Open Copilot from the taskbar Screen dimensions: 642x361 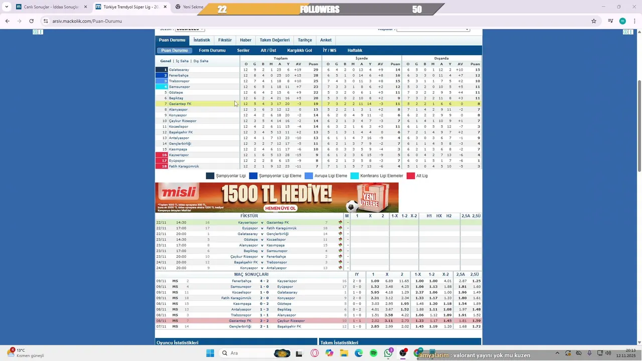(329, 353)
